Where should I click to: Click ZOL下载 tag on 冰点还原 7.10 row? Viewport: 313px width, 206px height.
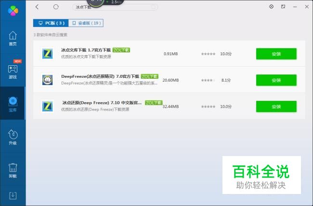tap(154, 103)
